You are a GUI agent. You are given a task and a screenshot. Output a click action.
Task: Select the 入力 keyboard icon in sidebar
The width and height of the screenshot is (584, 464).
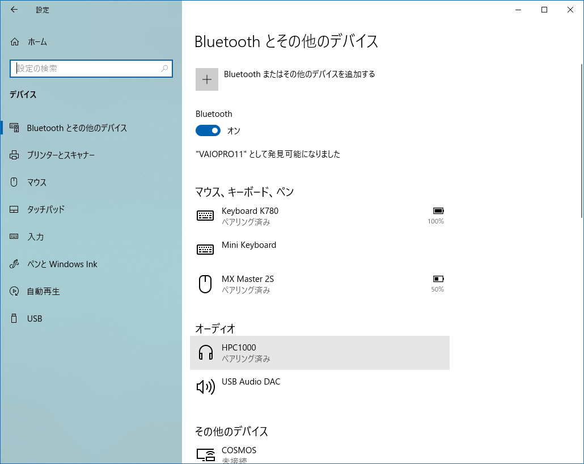click(x=14, y=237)
